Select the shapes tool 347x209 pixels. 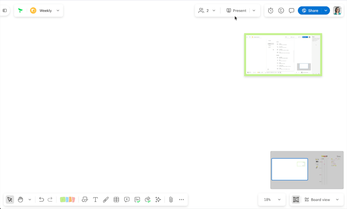pyautogui.click(x=85, y=200)
